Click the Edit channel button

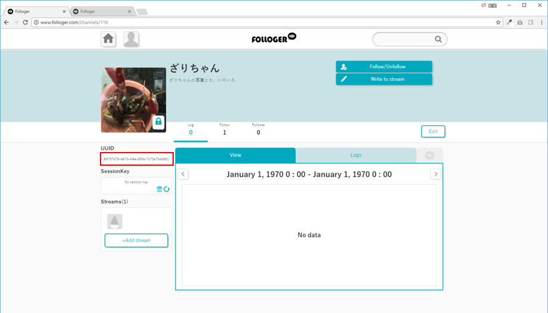pyautogui.click(x=433, y=131)
